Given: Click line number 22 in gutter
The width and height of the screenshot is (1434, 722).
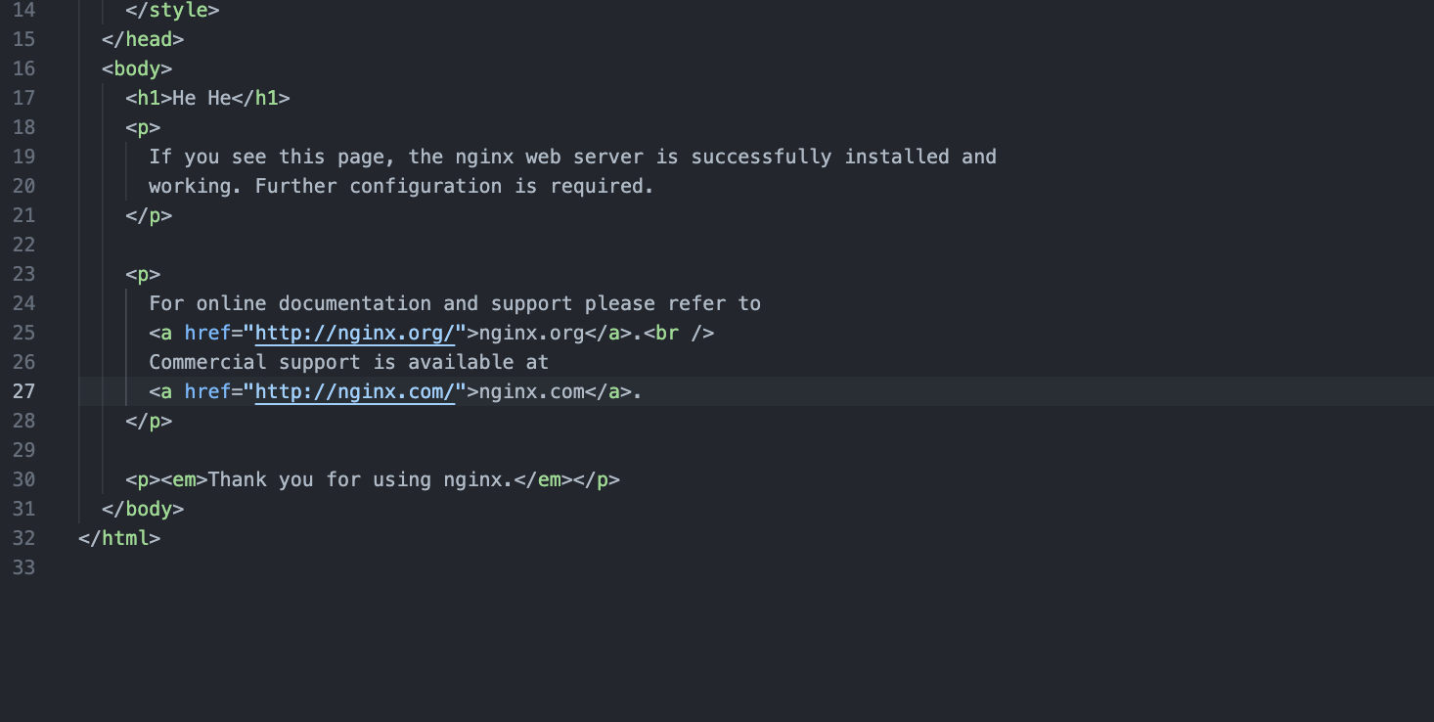Looking at the screenshot, I should 23,245.
